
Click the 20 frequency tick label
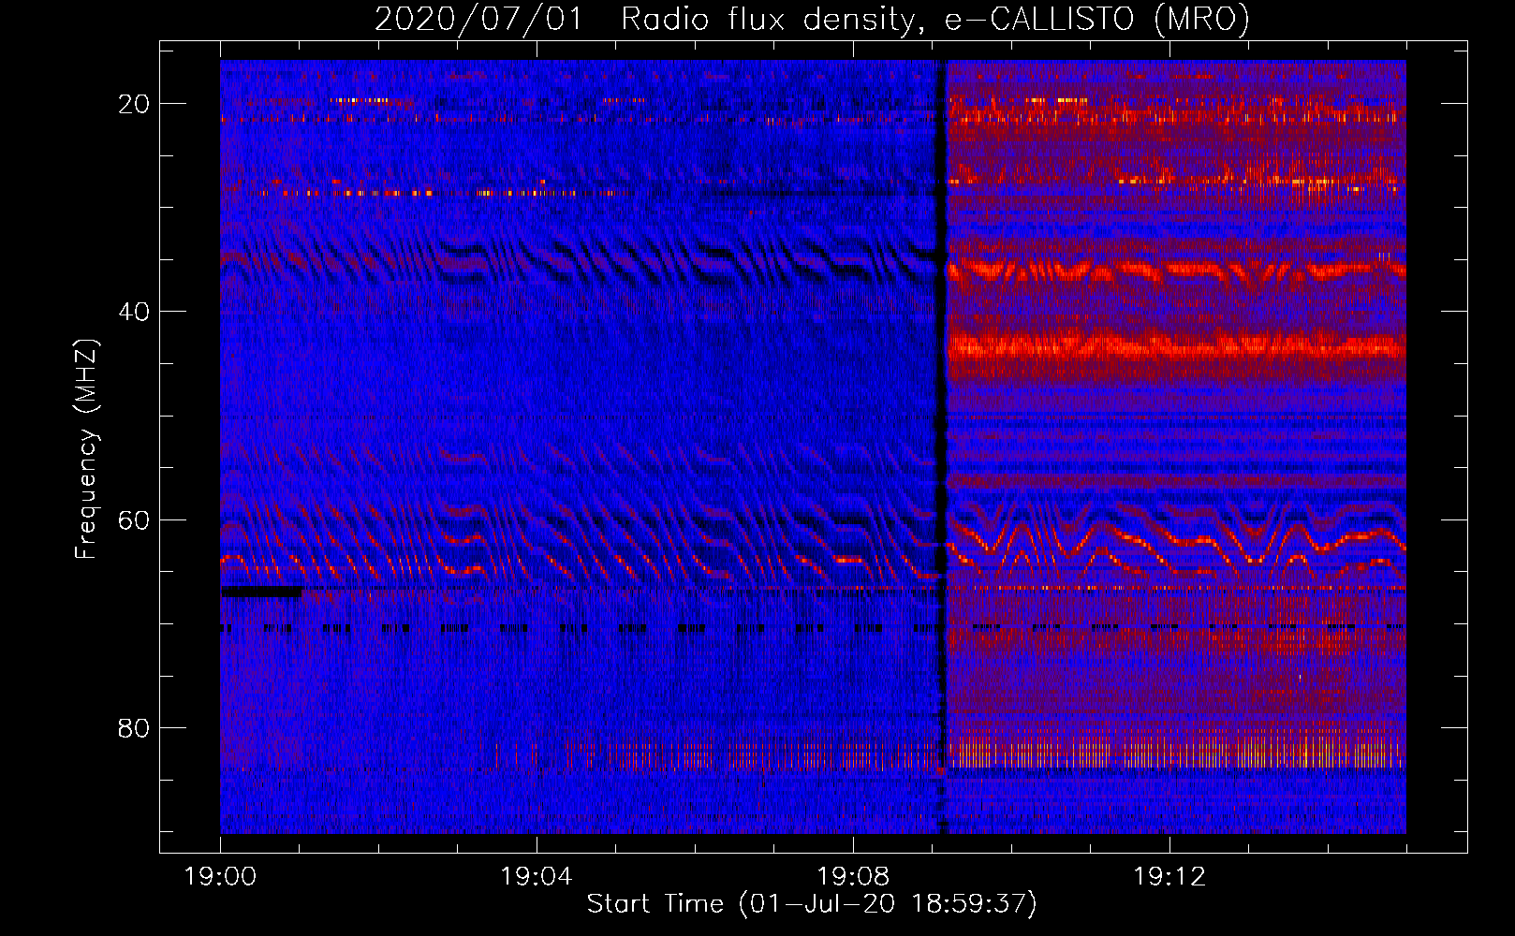pyautogui.click(x=134, y=104)
